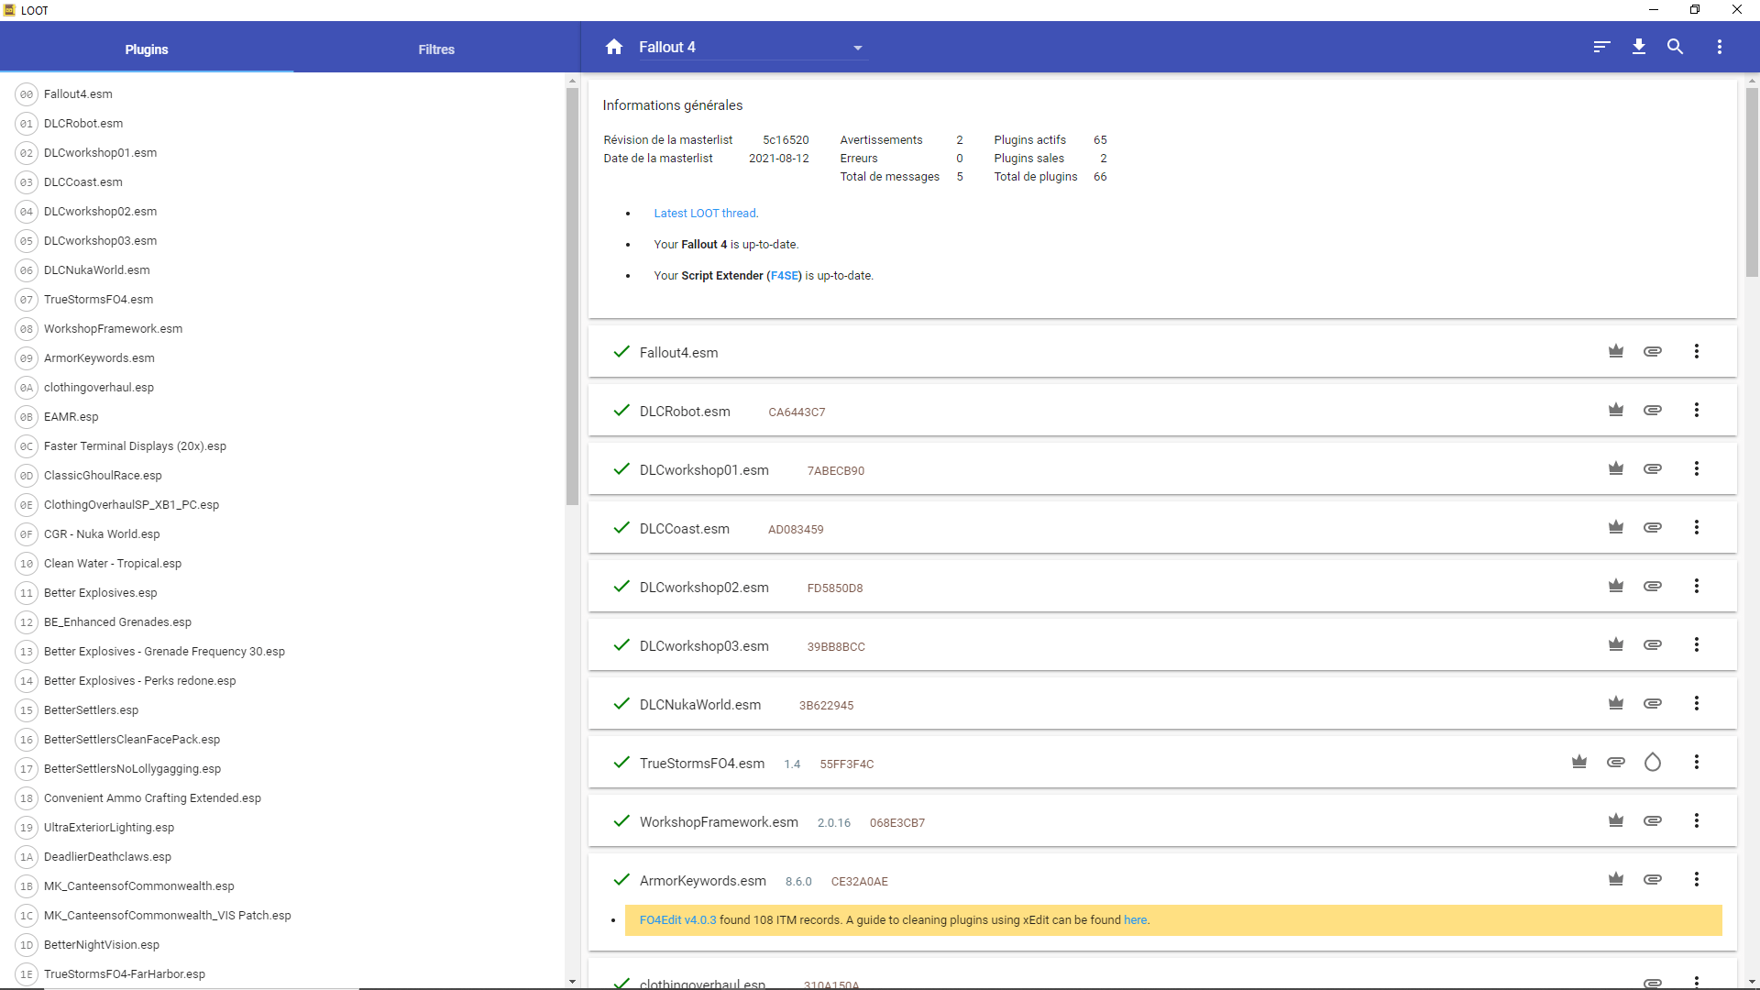1760x990 pixels.
Task: Select CGR - Nuka World.esp in sidebar
Action: click(284, 534)
